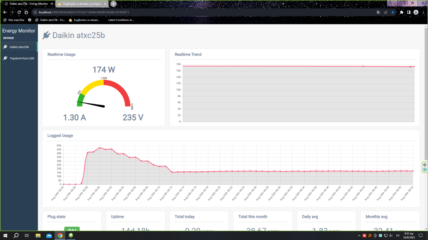This screenshot has width=428, height=240.
Task: Open File Explorer from taskbar
Action: (38, 235)
